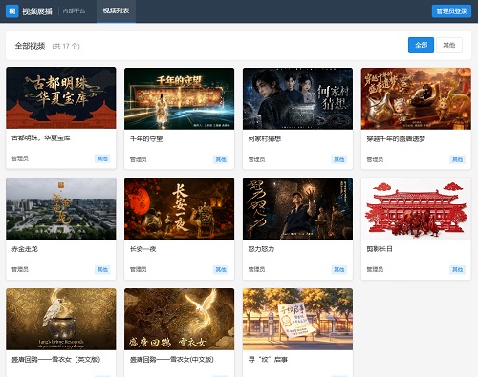
Task: Open 剪影长日 red paper-cut thumbnail
Action: [416, 209]
